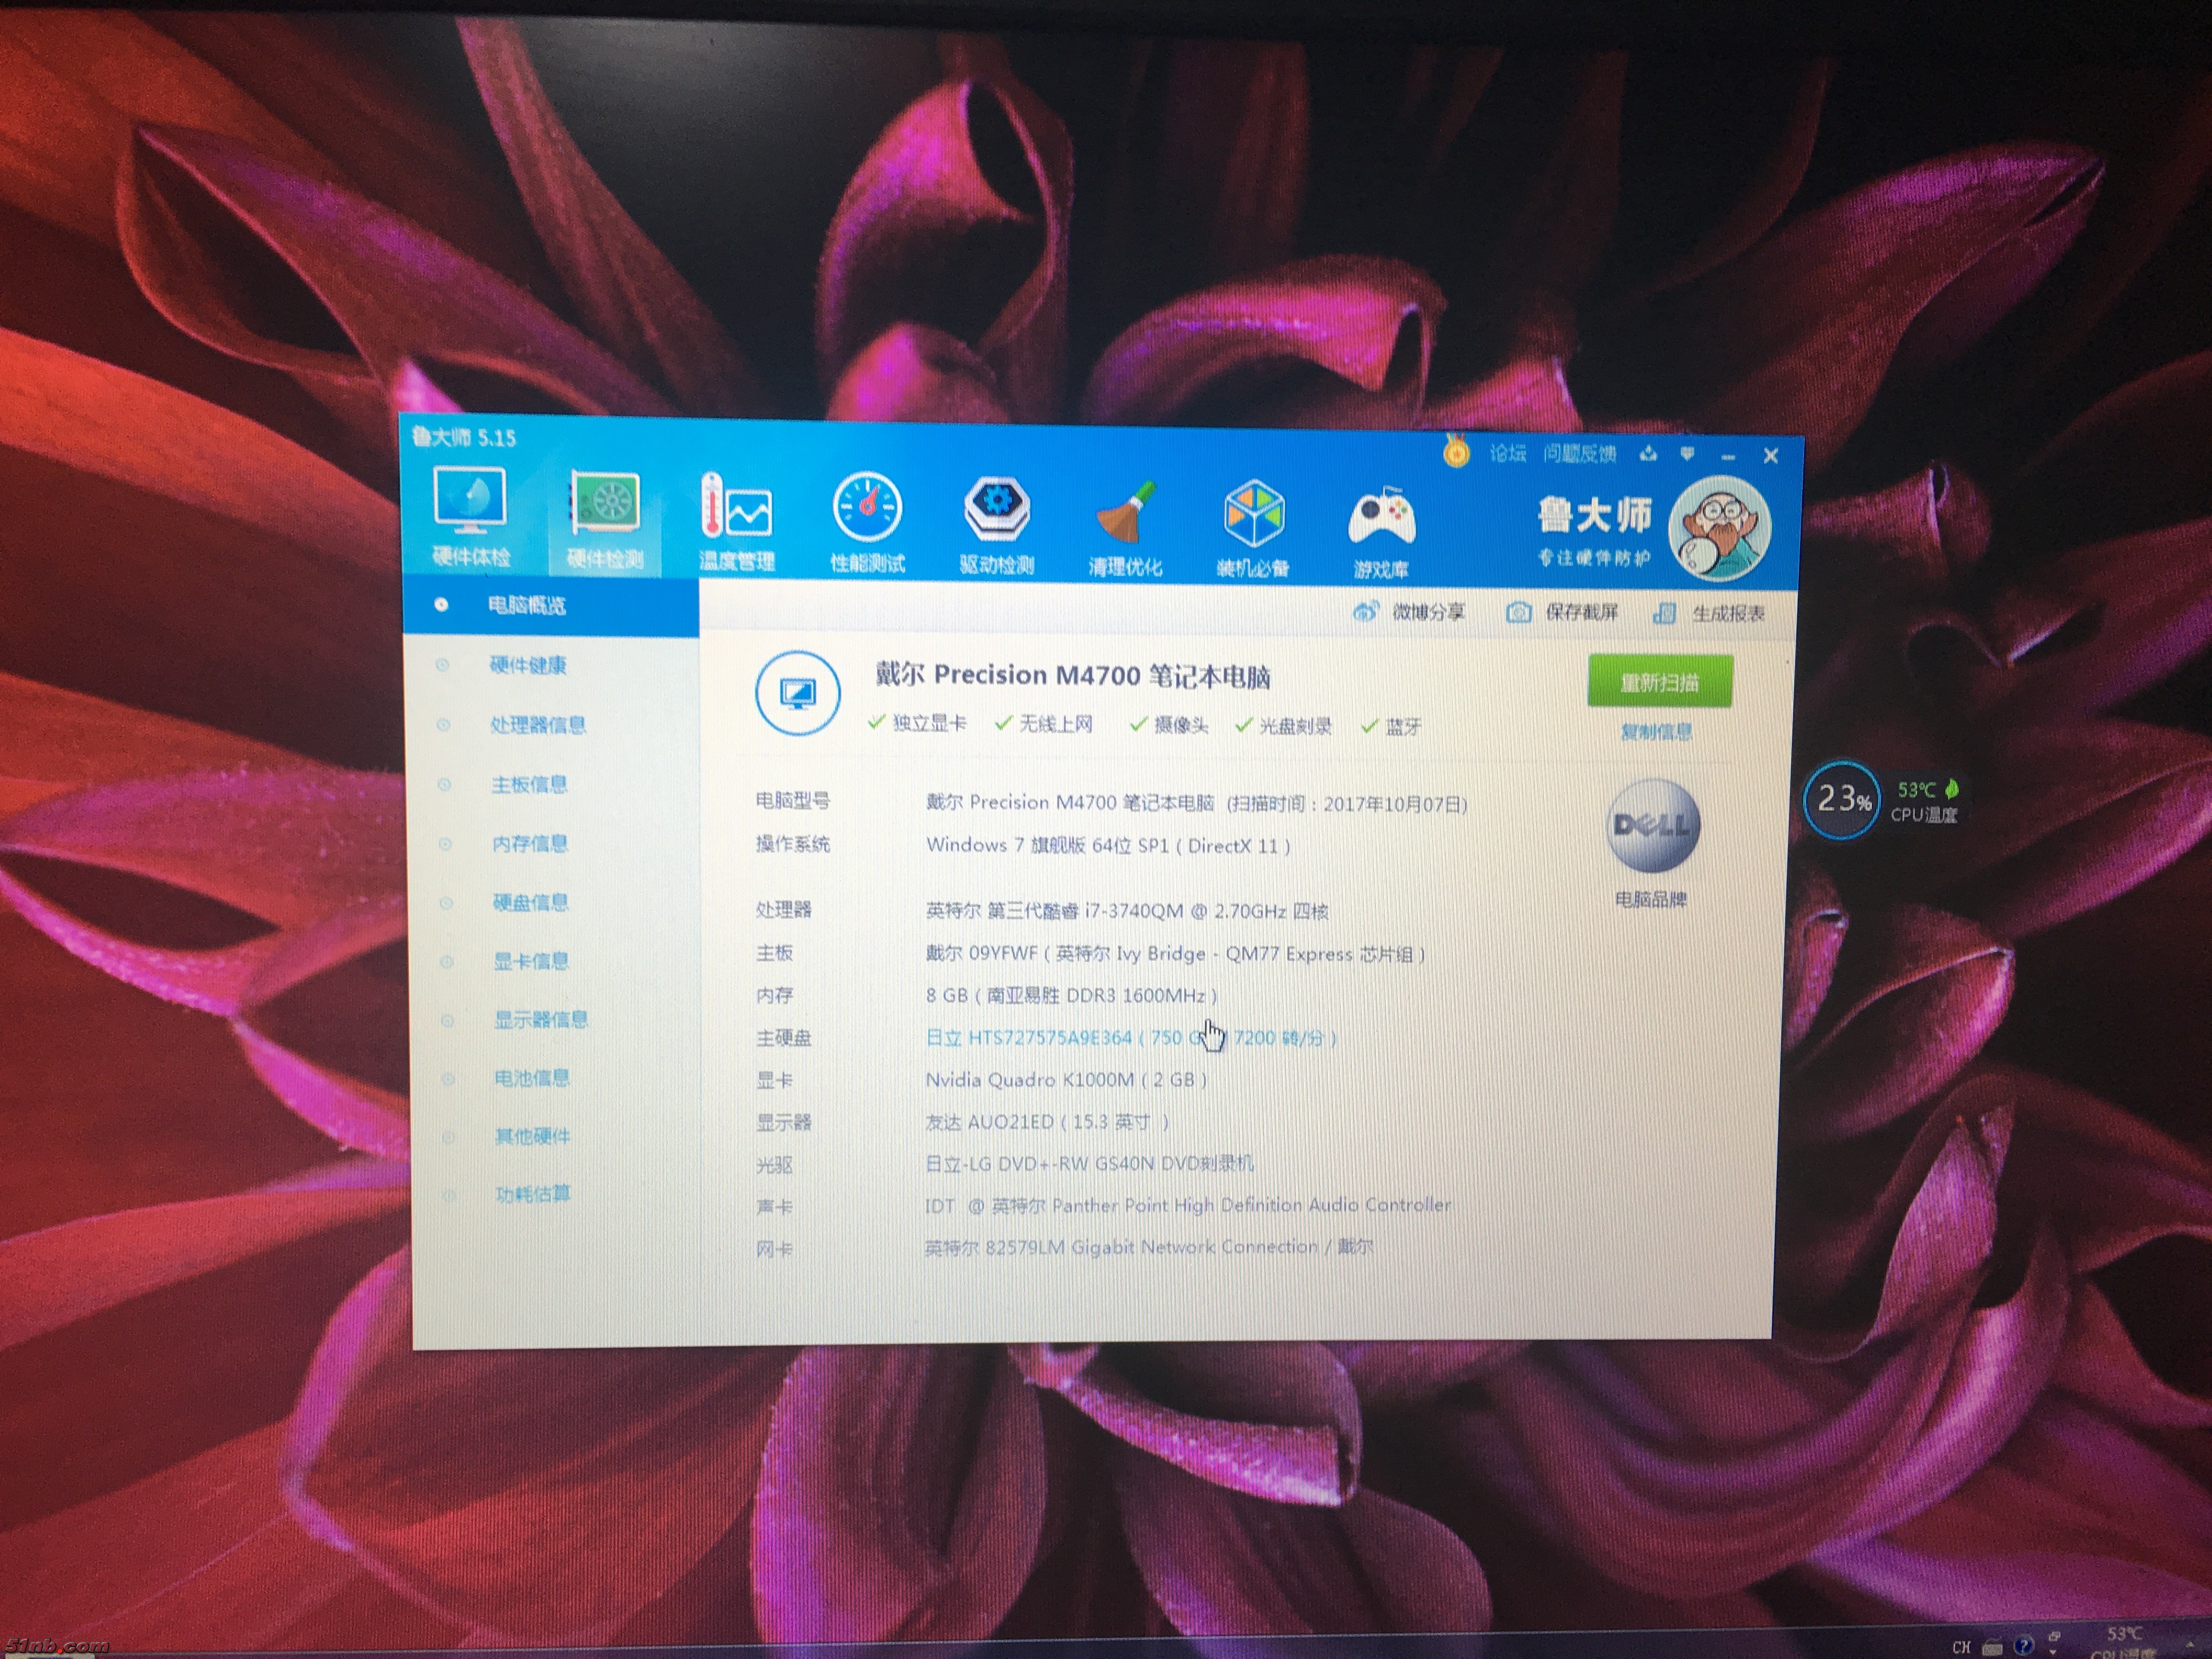The height and width of the screenshot is (1659, 2212).
Task: Click the 光盘刻录 feature label
Action: (1284, 726)
